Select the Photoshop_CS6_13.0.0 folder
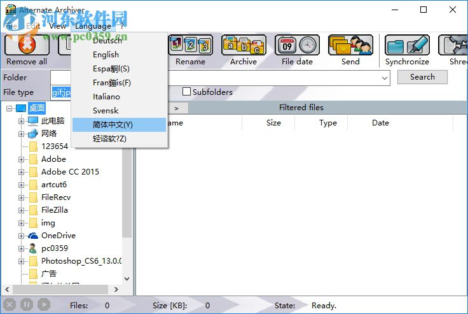468x314 pixels. click(x=81, y=261)
